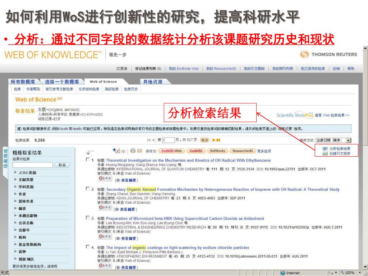The height and width of the screenshot is (276, 368).
Task: Save results to RefWorks button
Action: point(217,151)
